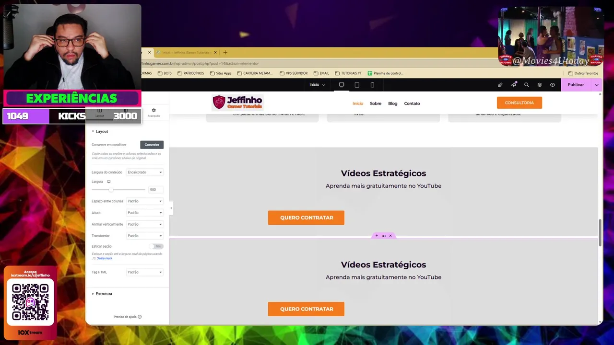Collapse the Elementor panel with side arrow
This screenshot has height=345, width=614.
[171, 208]
